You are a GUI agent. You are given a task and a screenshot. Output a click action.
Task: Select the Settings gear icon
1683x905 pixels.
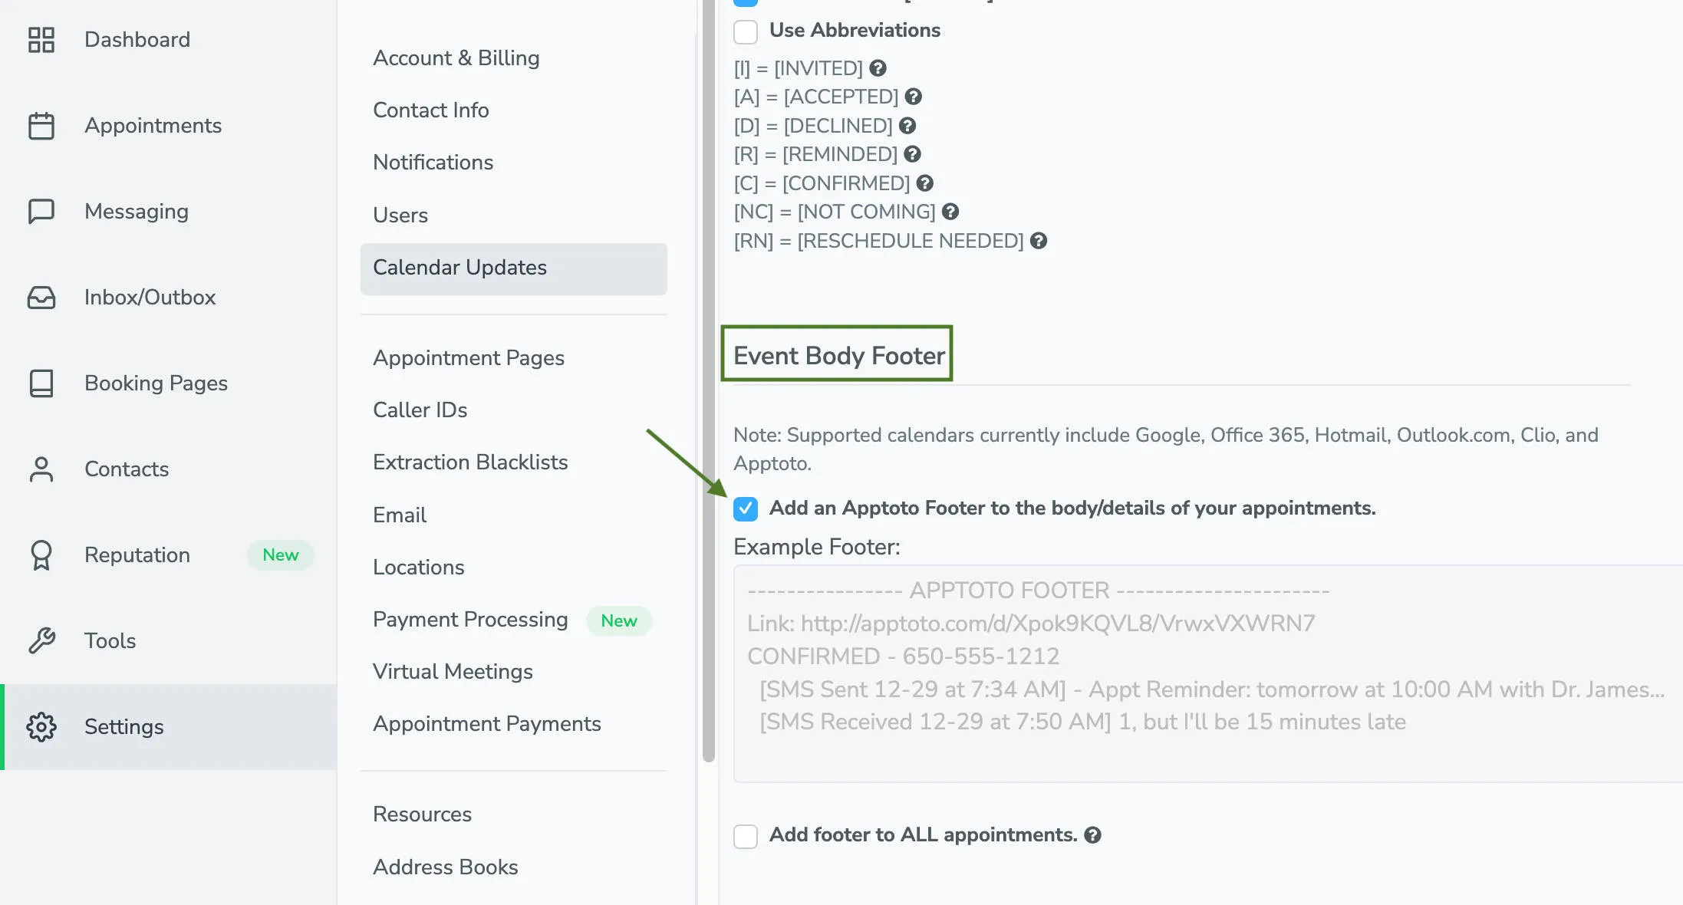41,726
